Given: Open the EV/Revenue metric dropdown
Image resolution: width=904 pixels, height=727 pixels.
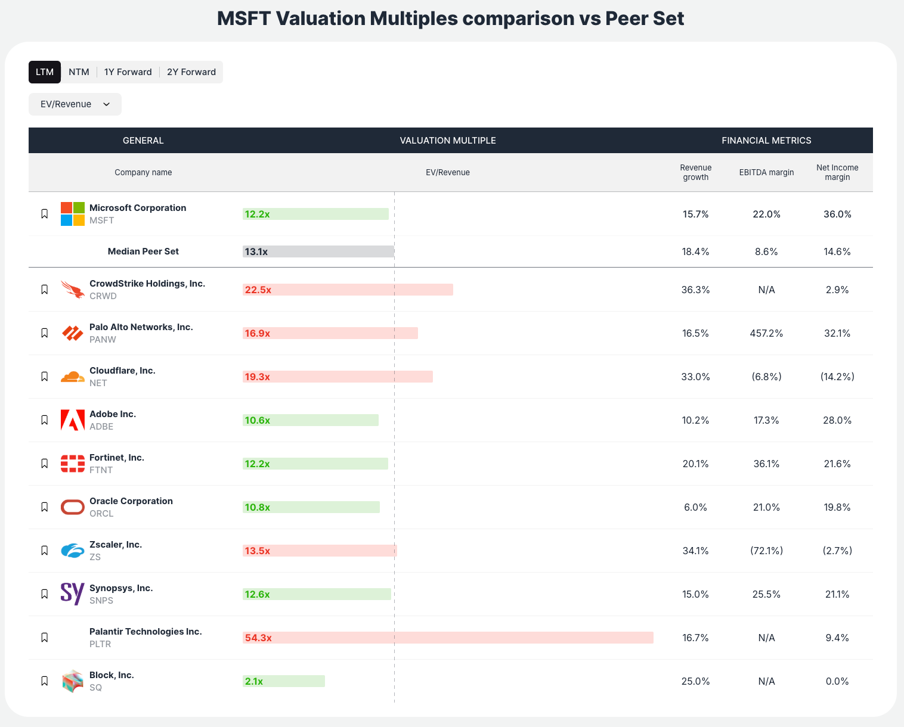Looking at the screenshot, I should point(75,104).
